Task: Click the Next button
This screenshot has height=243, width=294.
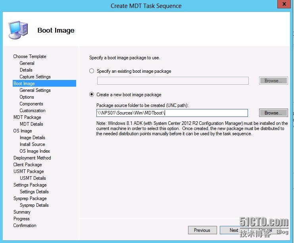Action: pos(234,230)
